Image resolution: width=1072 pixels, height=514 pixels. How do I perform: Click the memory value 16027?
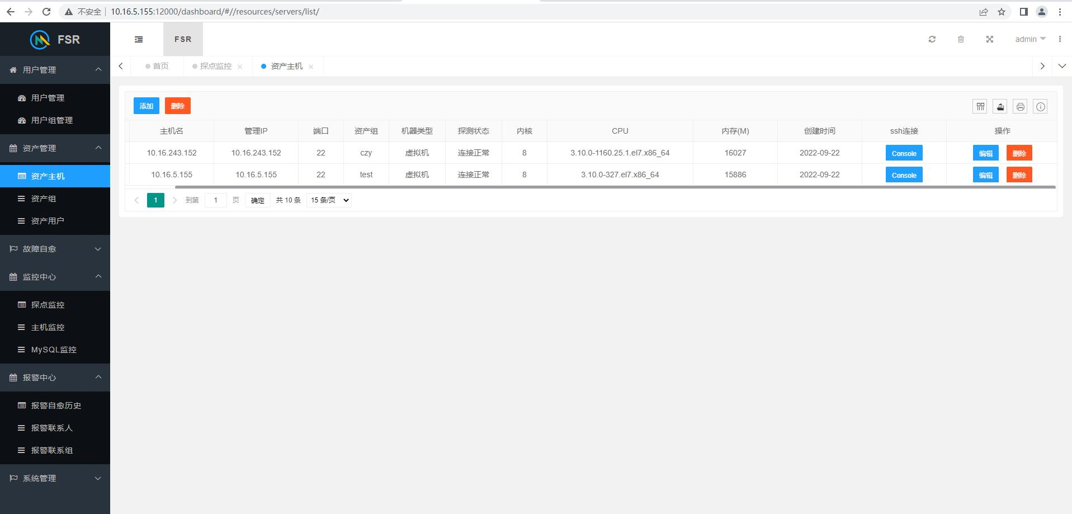(x=735, y=153)
